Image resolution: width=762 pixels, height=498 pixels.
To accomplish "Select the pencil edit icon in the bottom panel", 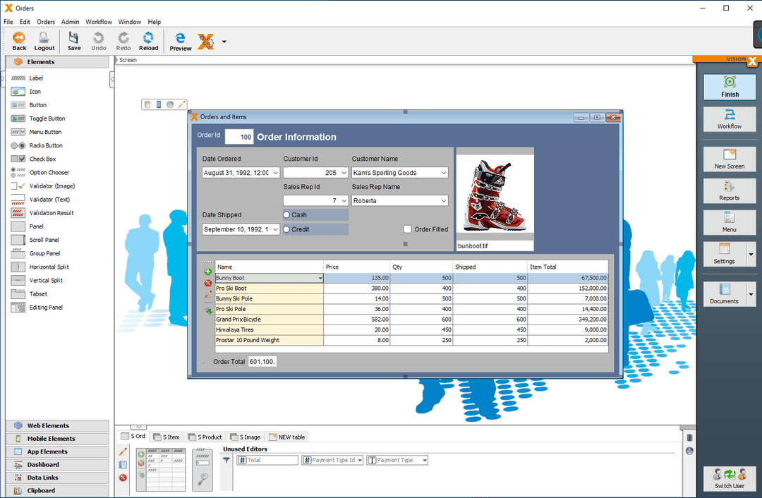I will coord(123,451).
